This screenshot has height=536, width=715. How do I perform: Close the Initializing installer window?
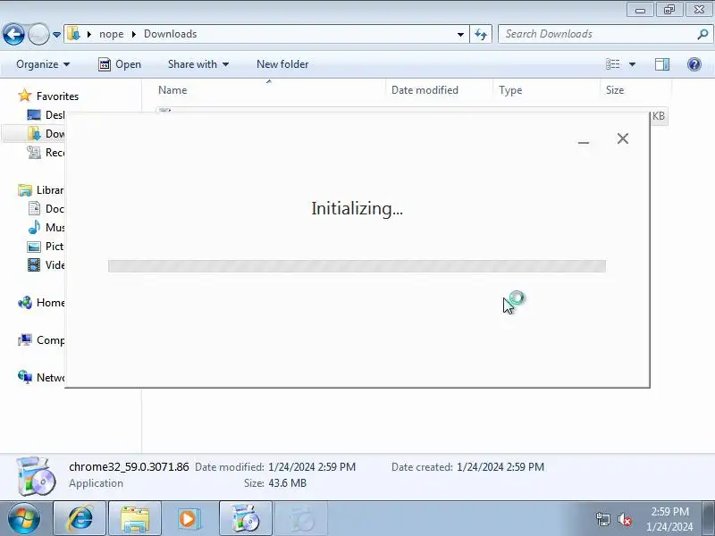622,138
